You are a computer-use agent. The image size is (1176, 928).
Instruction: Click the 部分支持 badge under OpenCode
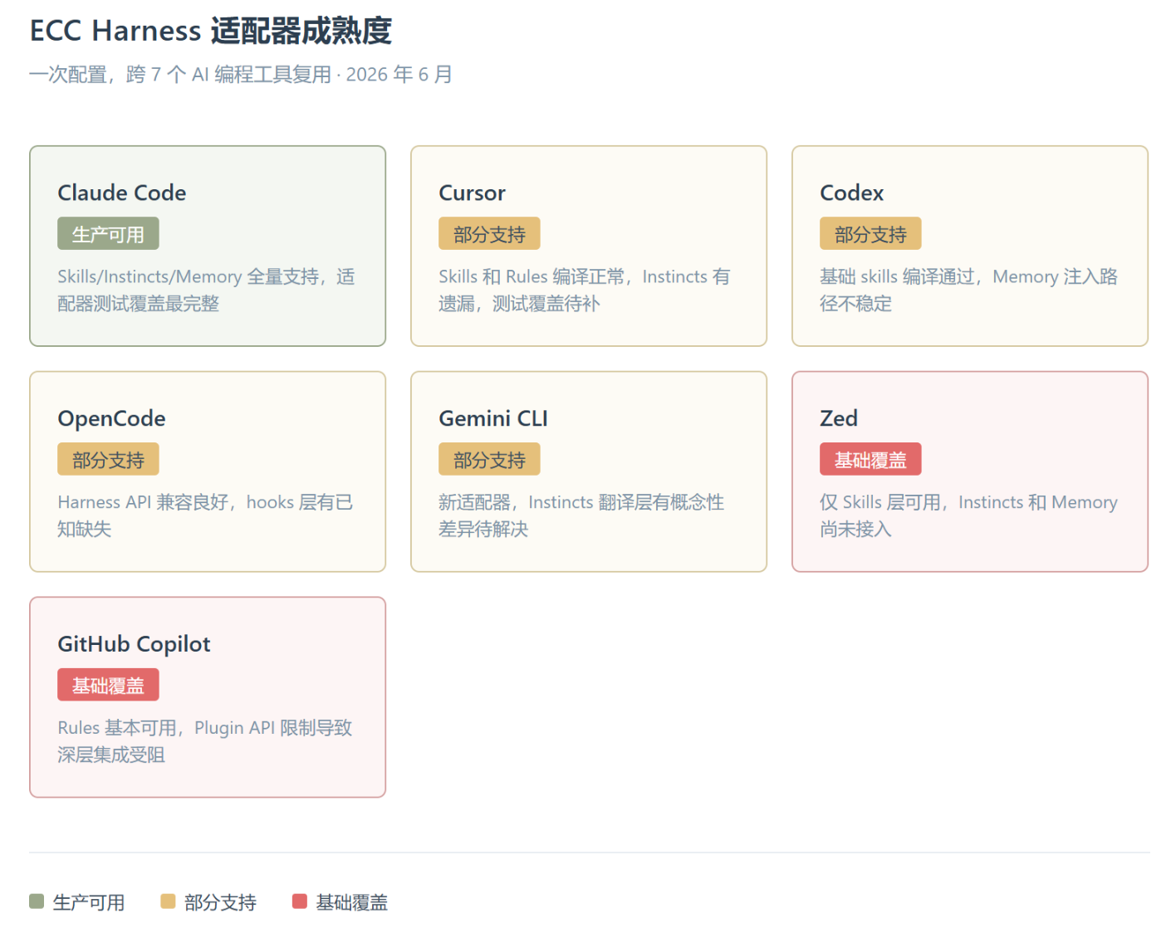tap(108, 460)
